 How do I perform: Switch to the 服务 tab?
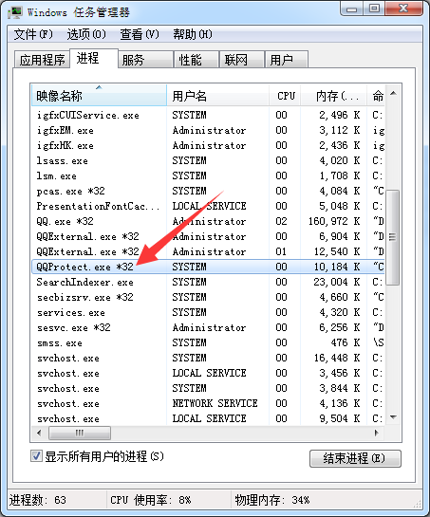[x=146, y=60]
